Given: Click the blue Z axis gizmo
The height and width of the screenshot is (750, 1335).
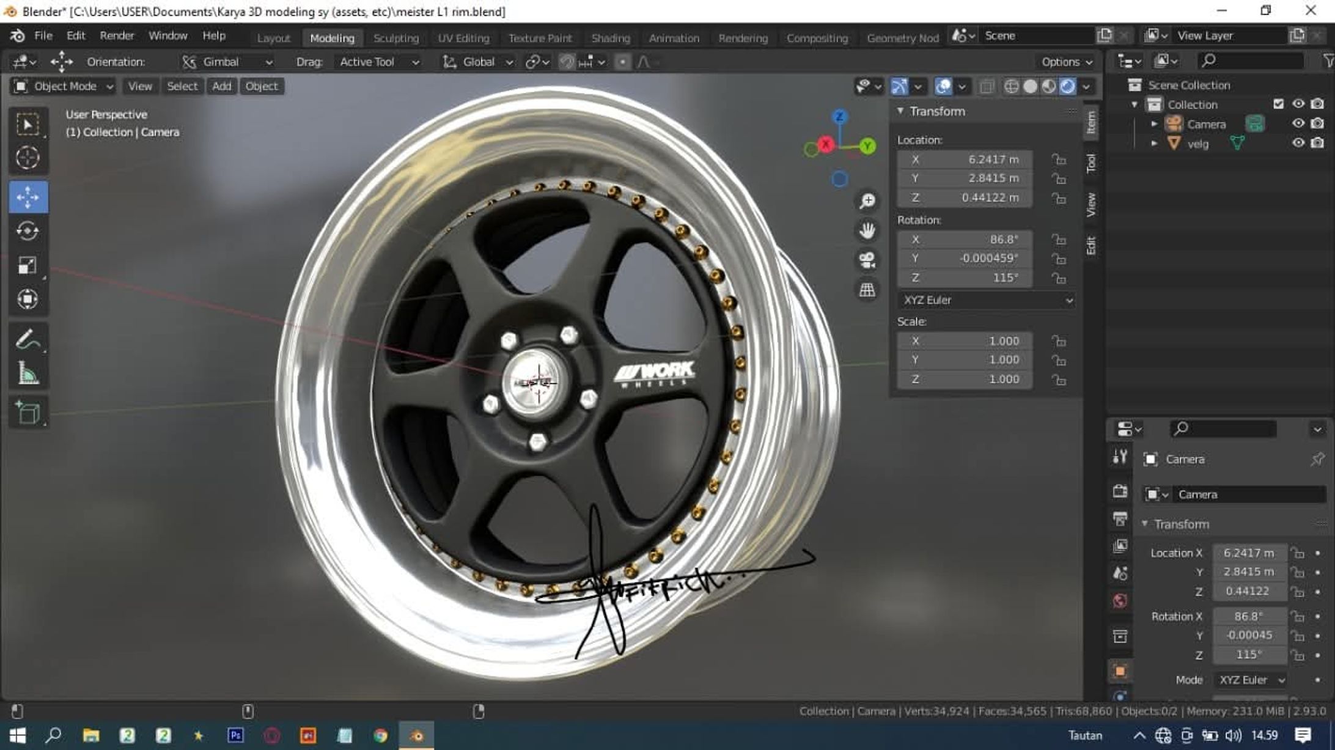Looking at the screenshot, I should coord(840,116).
